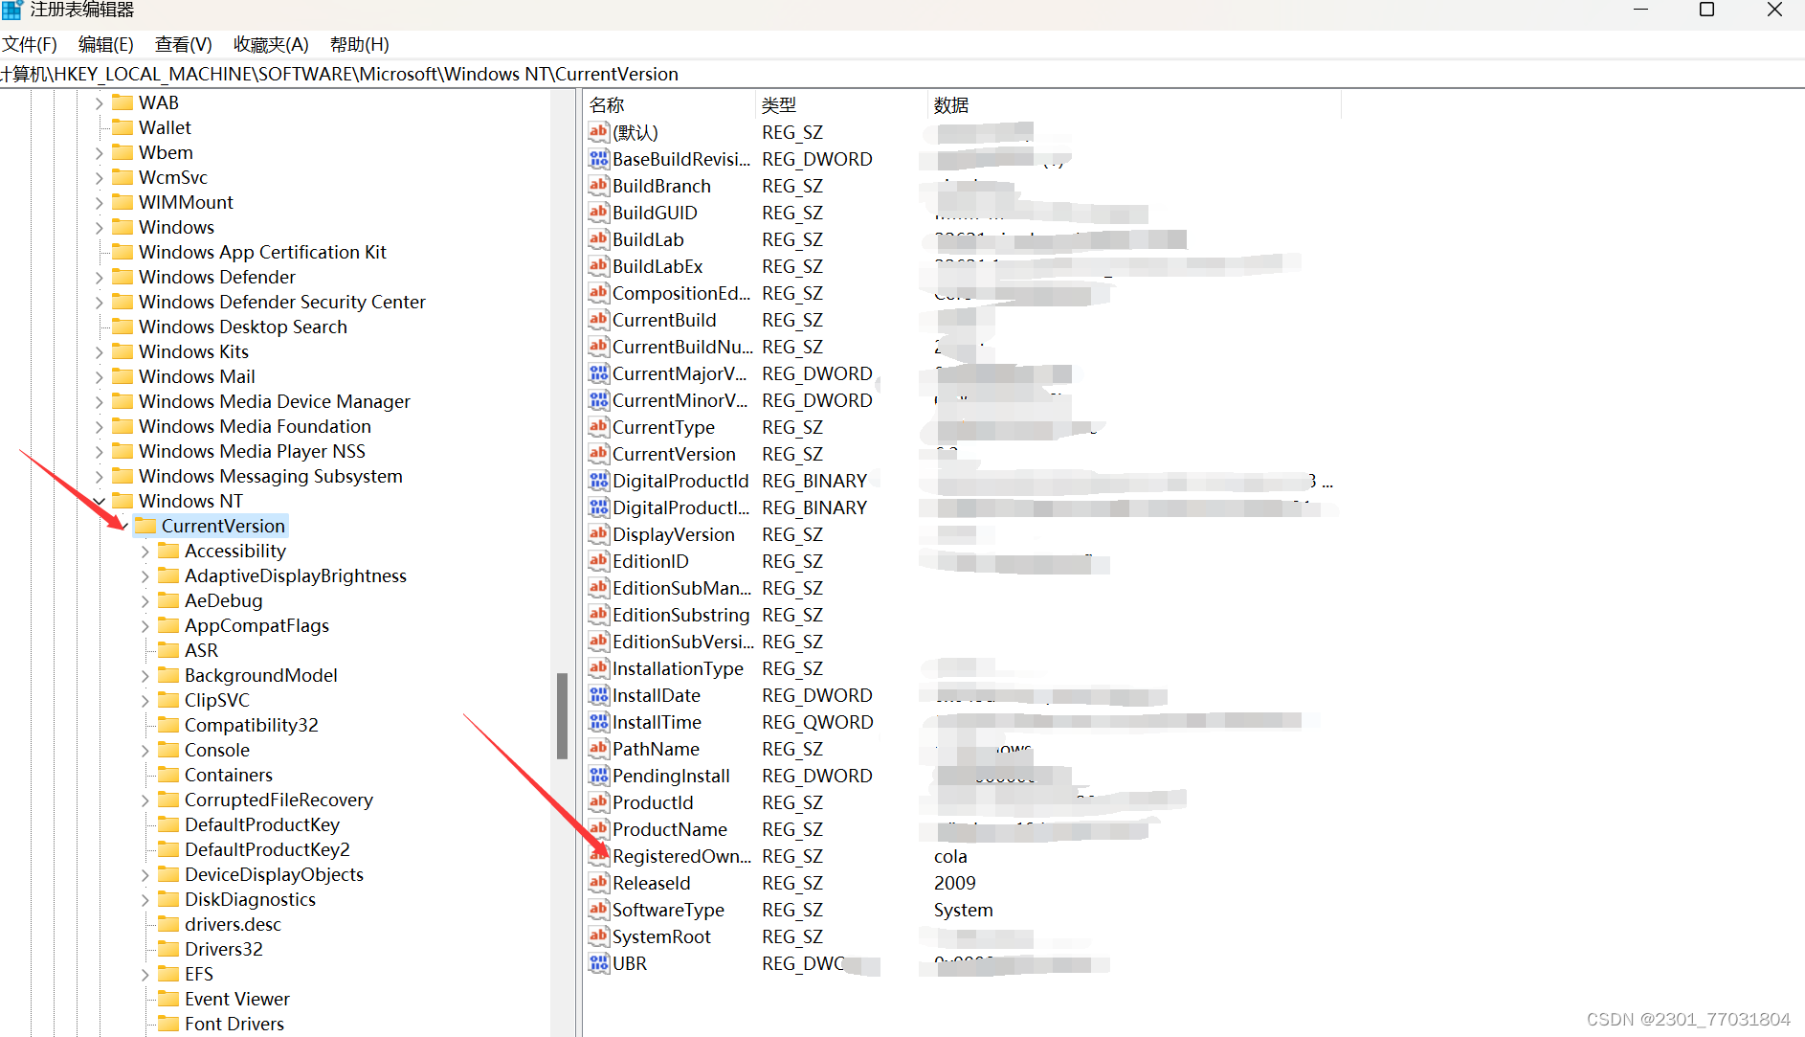Click the DisplayVersion string value icon
Screen dimensions: 1805x1037
(599, 533)
